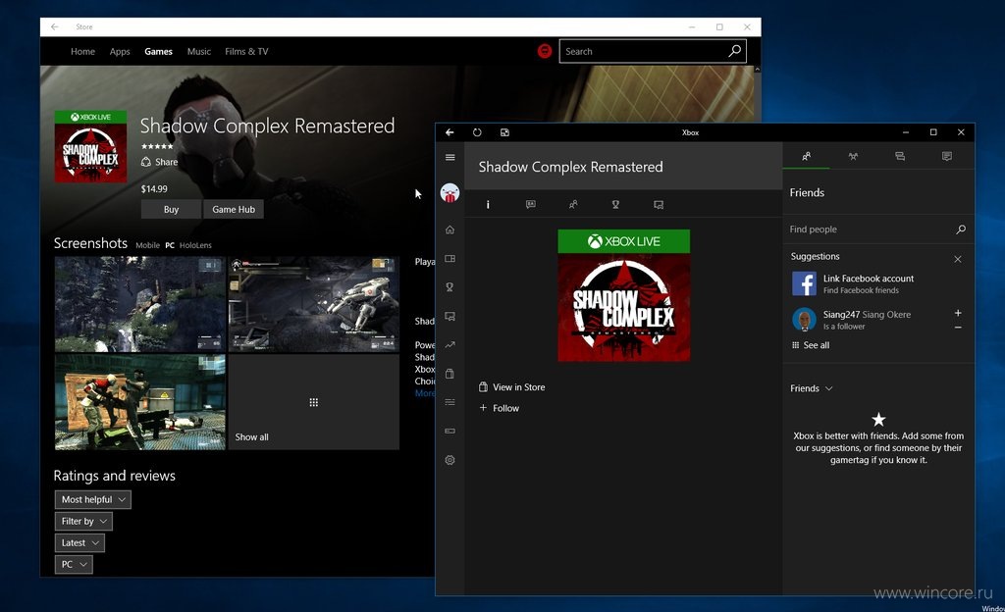Click See all suggestions

810,345
